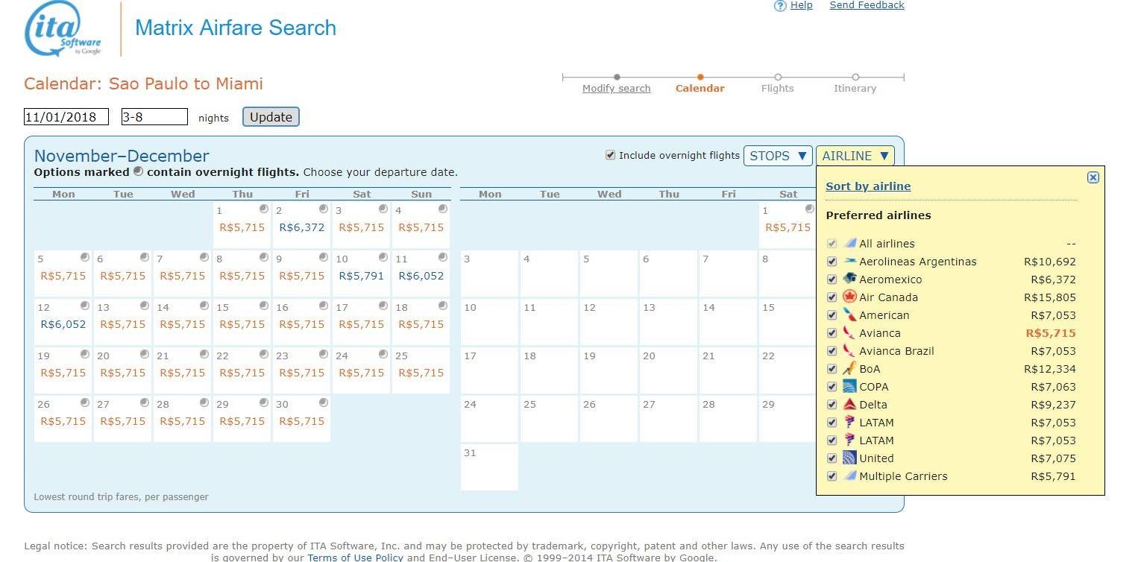Viewport: 1141px width, 562px height.
Task: Click overnight flight marker on November 12
Action: coord(85,306)
